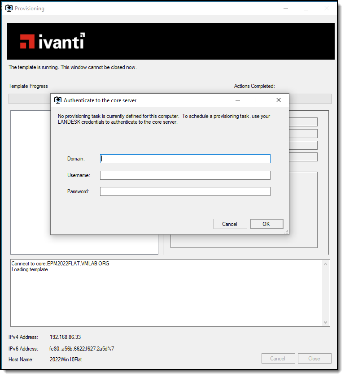
Task: Click the Authenticate dialog title bar icon
Action: click(x=58, y=100)
